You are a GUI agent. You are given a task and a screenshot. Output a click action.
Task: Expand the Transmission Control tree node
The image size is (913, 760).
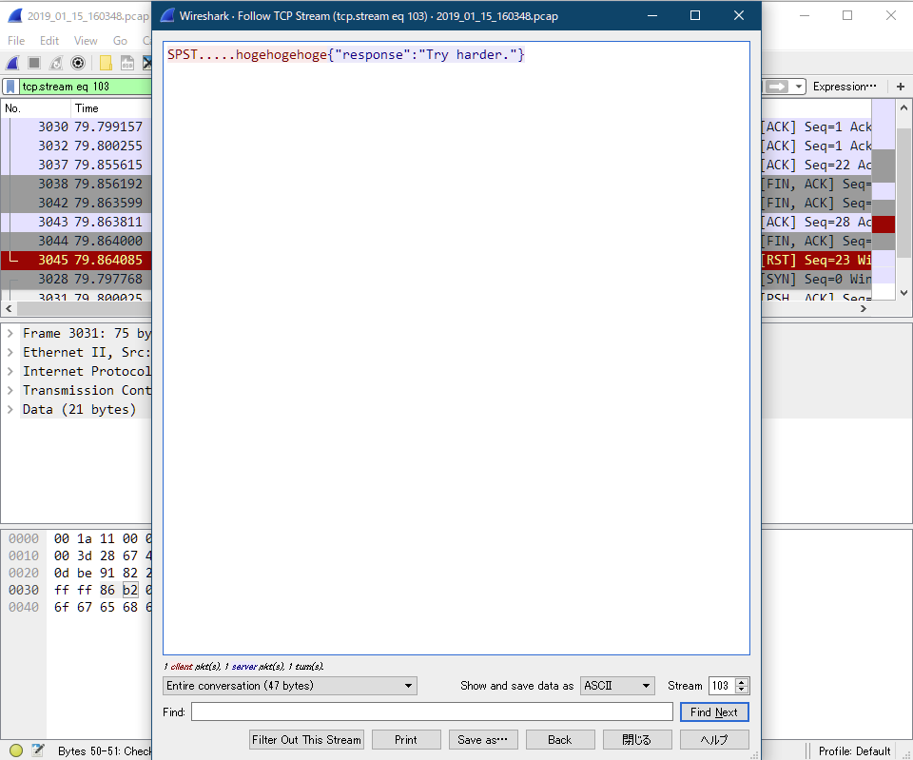tap(10, 390)
